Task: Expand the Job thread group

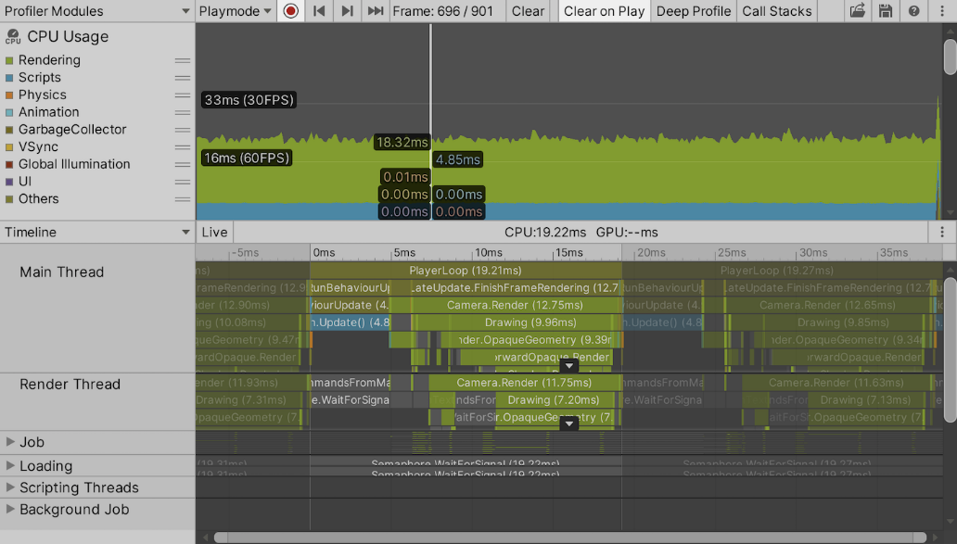Action: (10, 441)
